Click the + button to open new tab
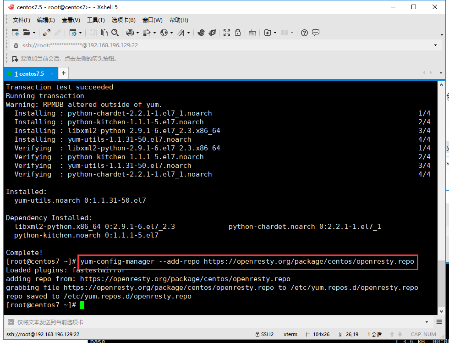 (63, 73)
